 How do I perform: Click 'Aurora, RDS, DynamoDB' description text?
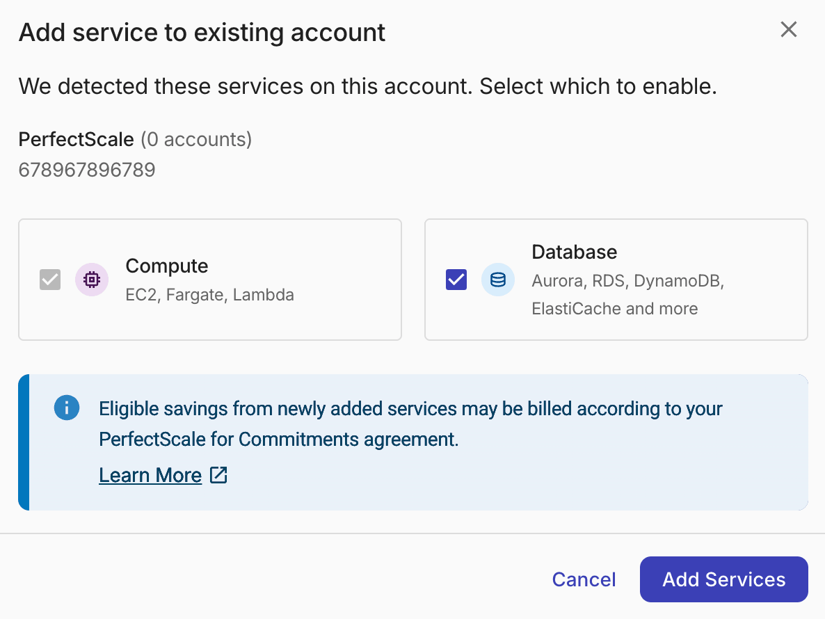[x=627, y=294]
